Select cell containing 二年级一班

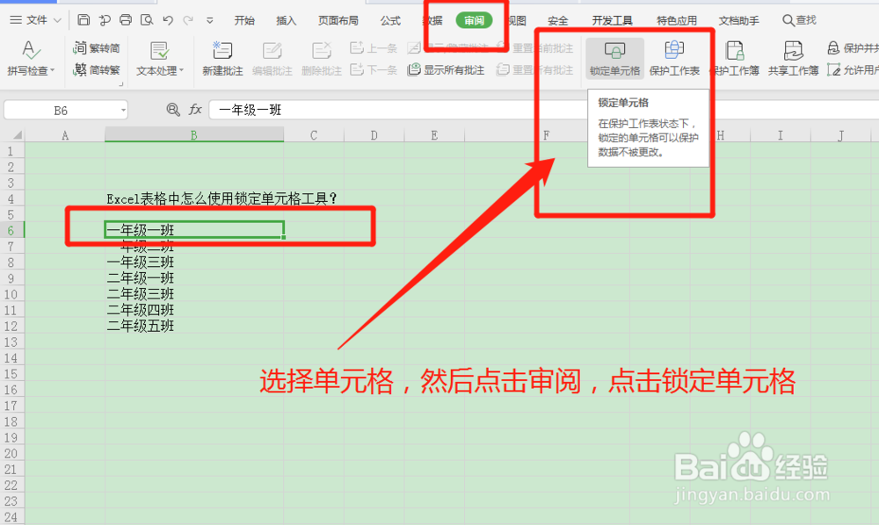(194, 278)
